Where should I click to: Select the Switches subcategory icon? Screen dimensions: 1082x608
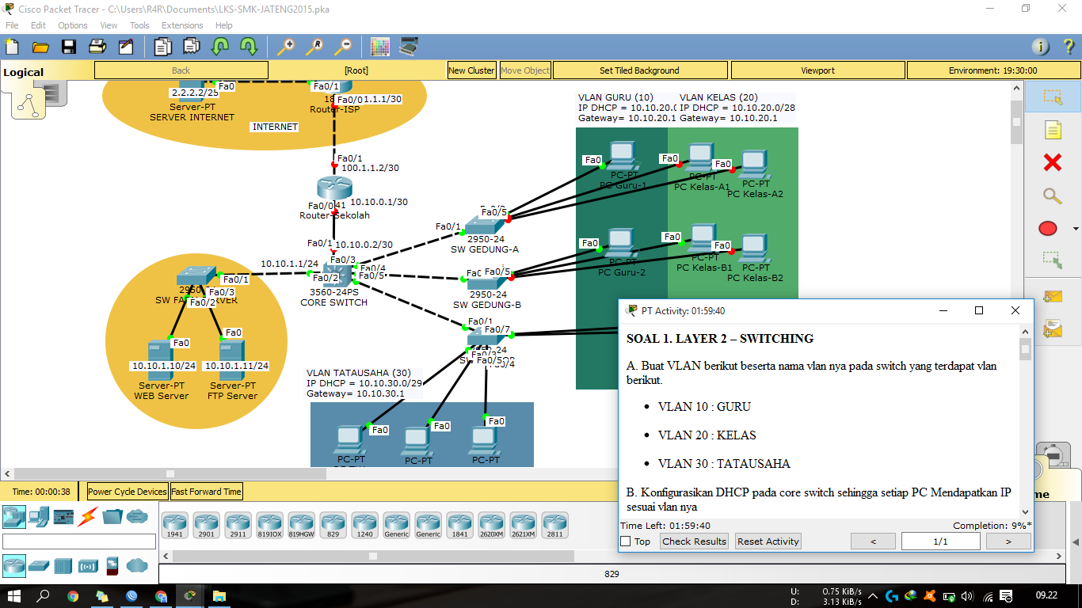point(39,565)
